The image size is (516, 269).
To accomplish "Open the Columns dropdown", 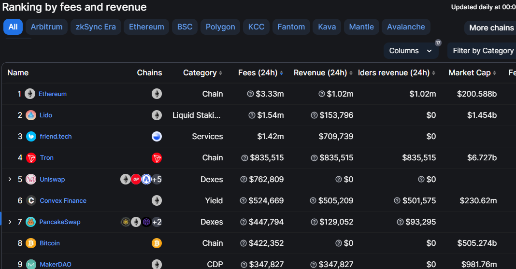I will [411, 51].
